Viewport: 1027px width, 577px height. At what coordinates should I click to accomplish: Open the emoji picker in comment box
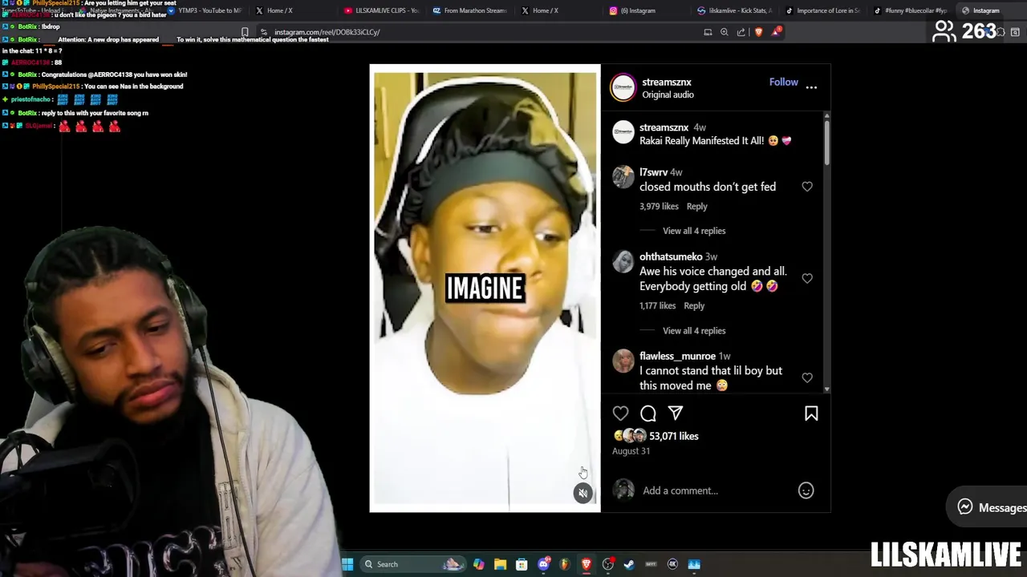click(806, 490)
